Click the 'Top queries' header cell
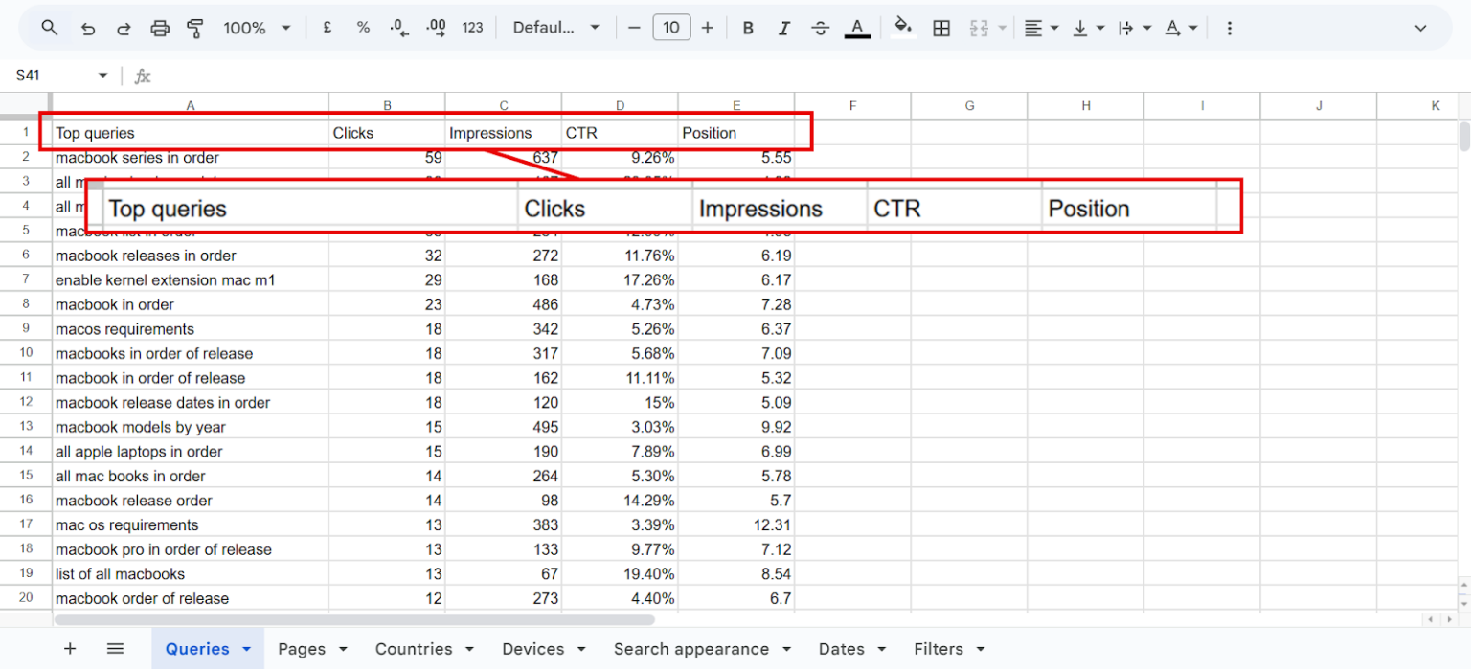Viewport: 1471px width, 669px height. [191, 133]
